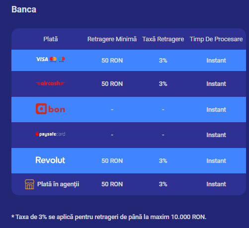Click the Plată column header

(x=51, y=39)
